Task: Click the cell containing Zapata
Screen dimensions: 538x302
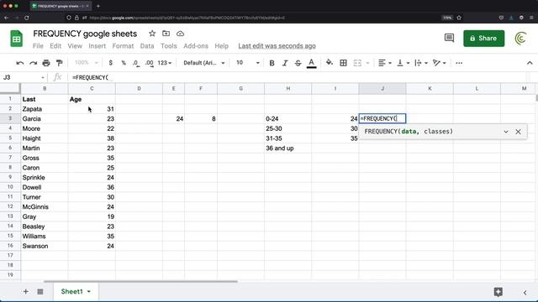Action: click(x=45, y=109)
